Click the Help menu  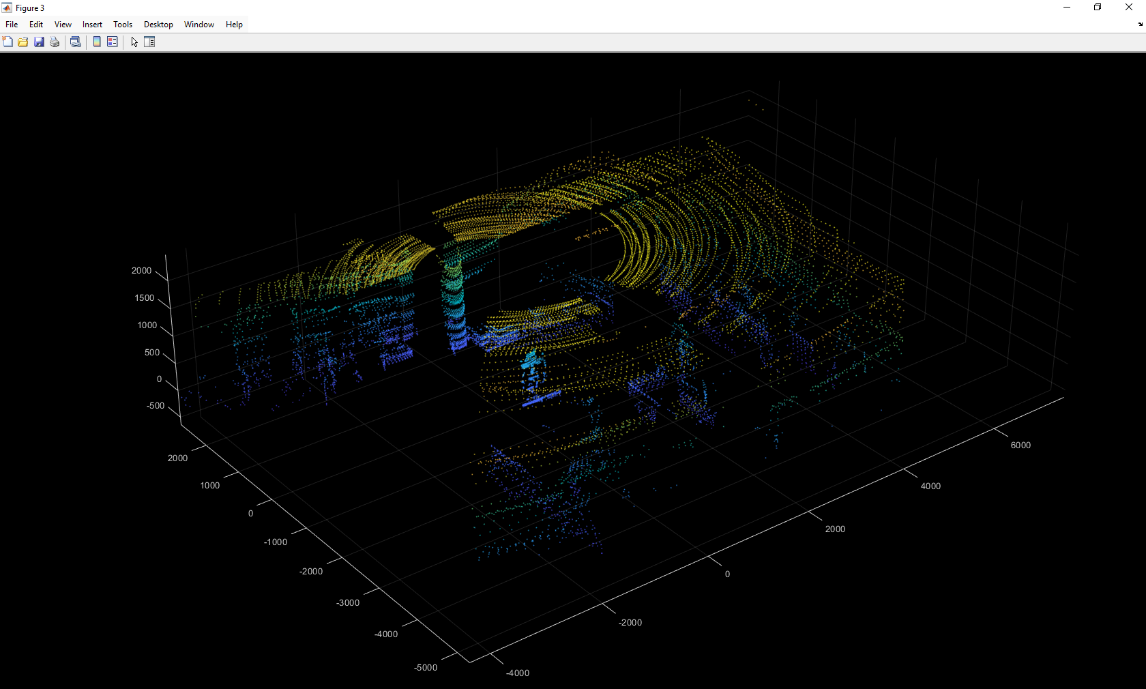[x=234, y=25]
